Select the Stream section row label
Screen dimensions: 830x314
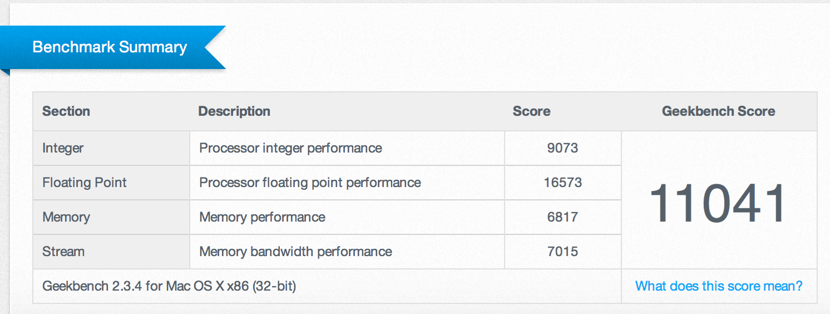[63, 252]
